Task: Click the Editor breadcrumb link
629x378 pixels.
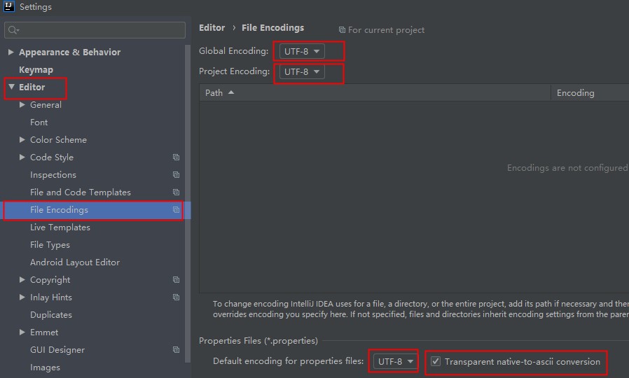Action: tap(212, 28)
